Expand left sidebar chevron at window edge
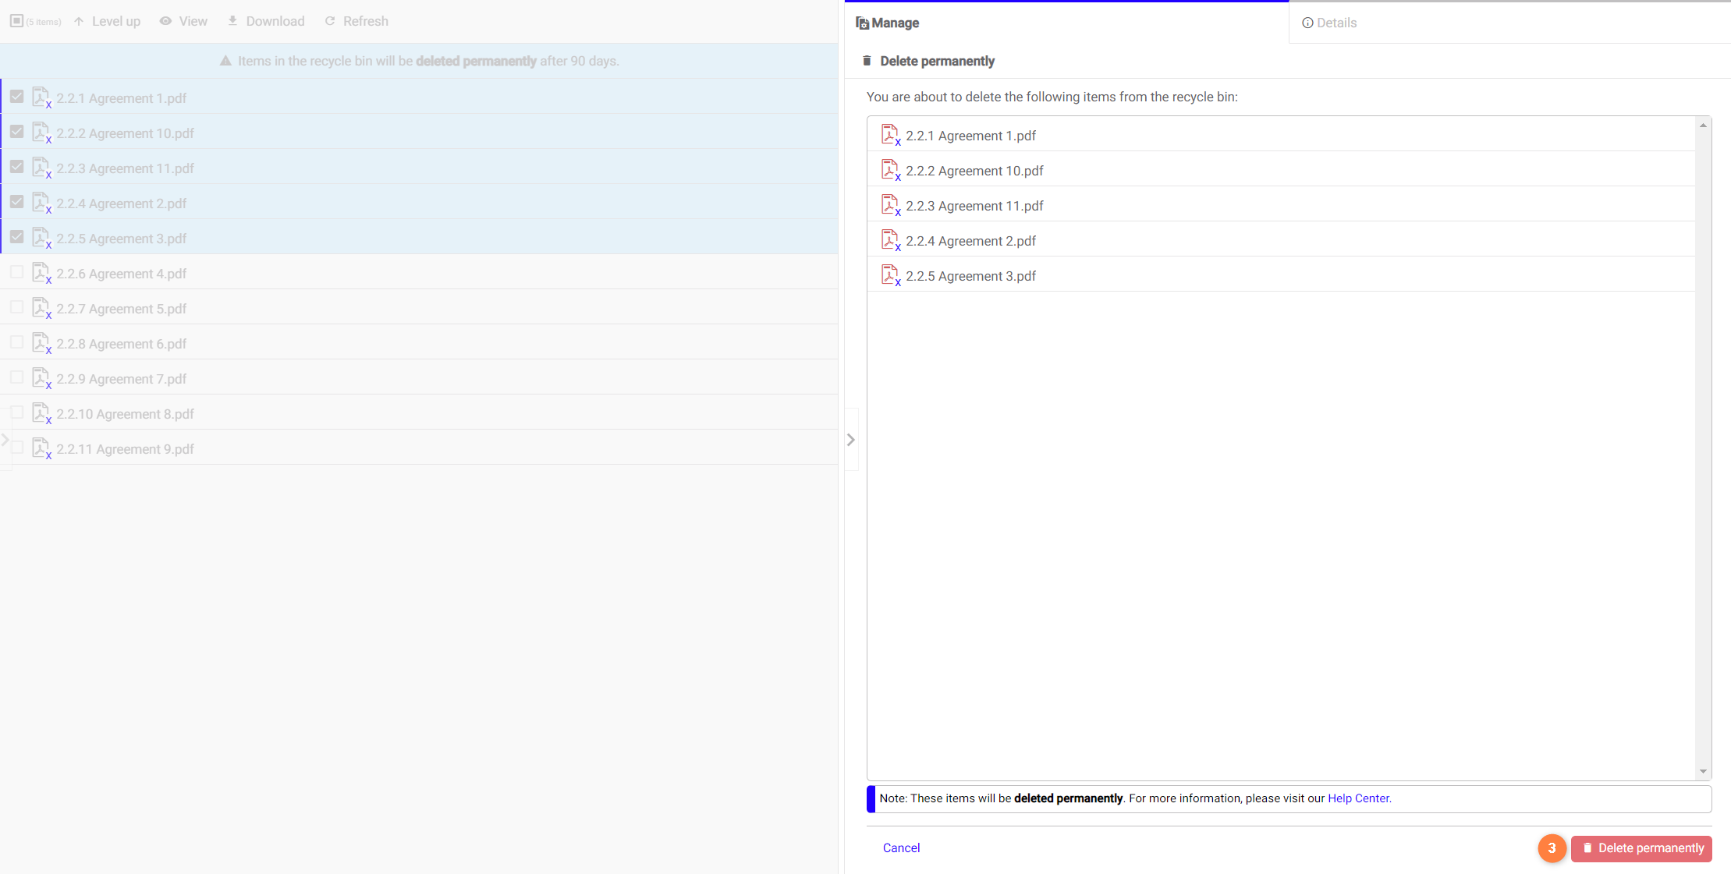This screenshot has width=1731, height=874. [x=5, y=440]
